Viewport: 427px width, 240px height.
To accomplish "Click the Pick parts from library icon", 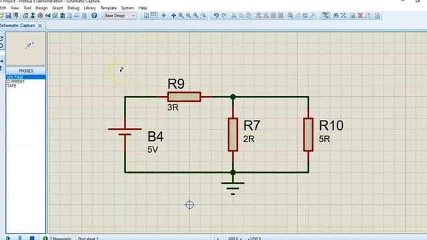I will [x=290, y=15].
